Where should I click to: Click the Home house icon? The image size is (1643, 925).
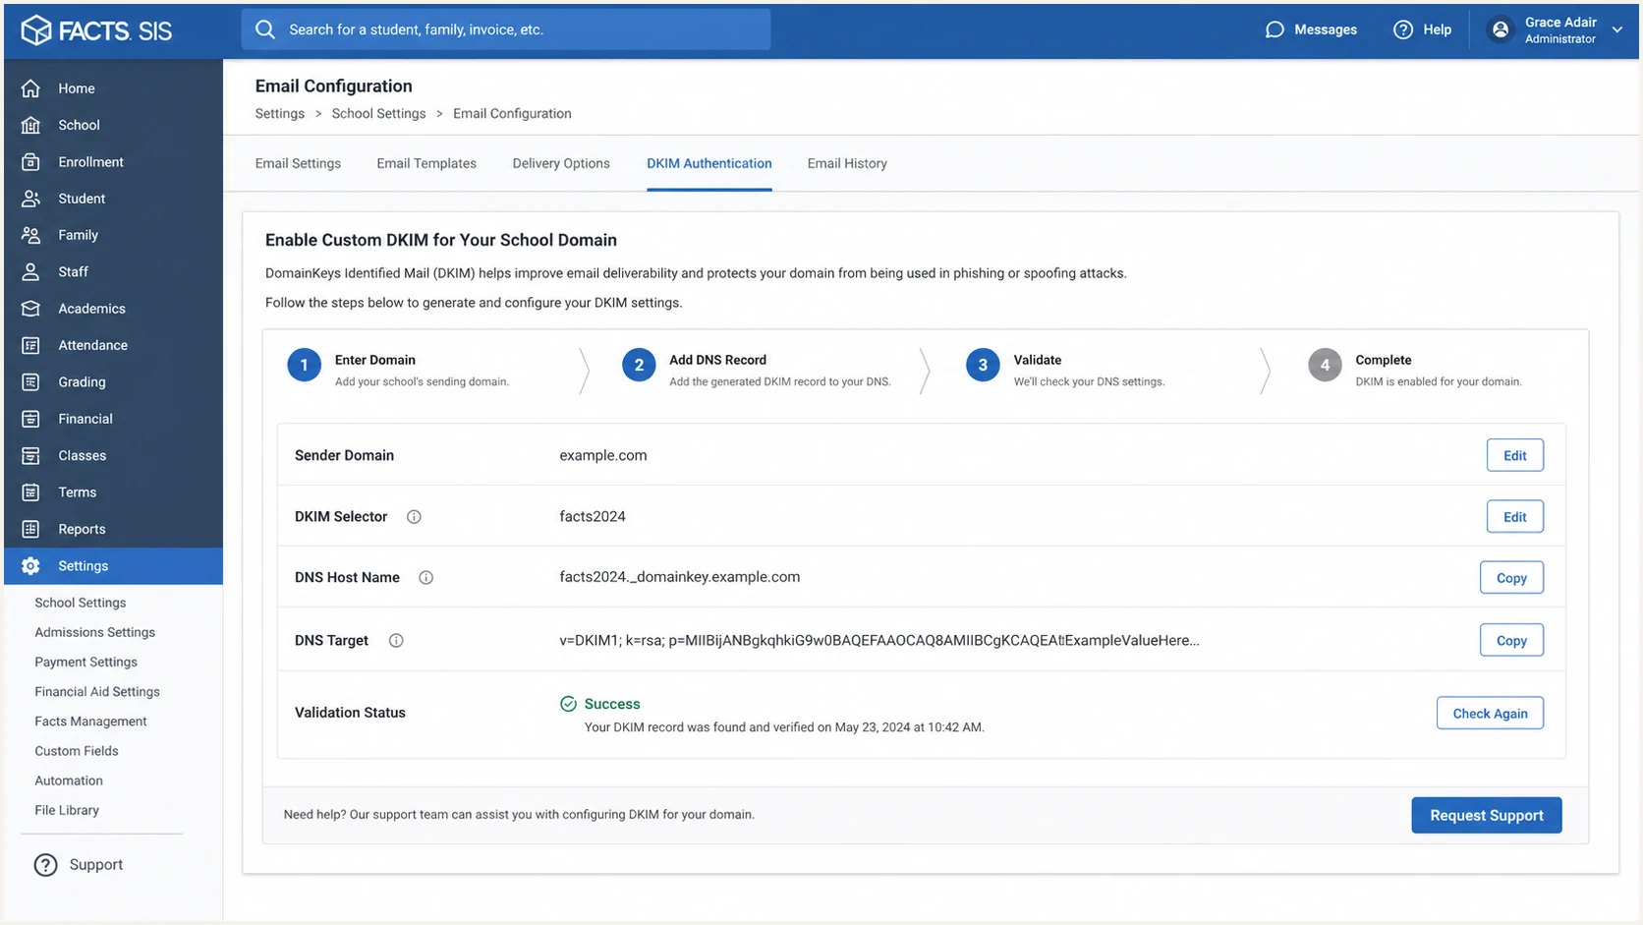point(31,88)
